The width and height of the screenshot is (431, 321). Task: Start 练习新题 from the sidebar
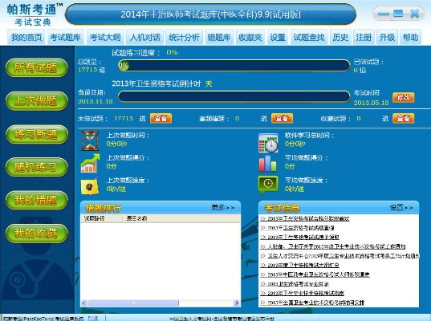click(37, 134)
